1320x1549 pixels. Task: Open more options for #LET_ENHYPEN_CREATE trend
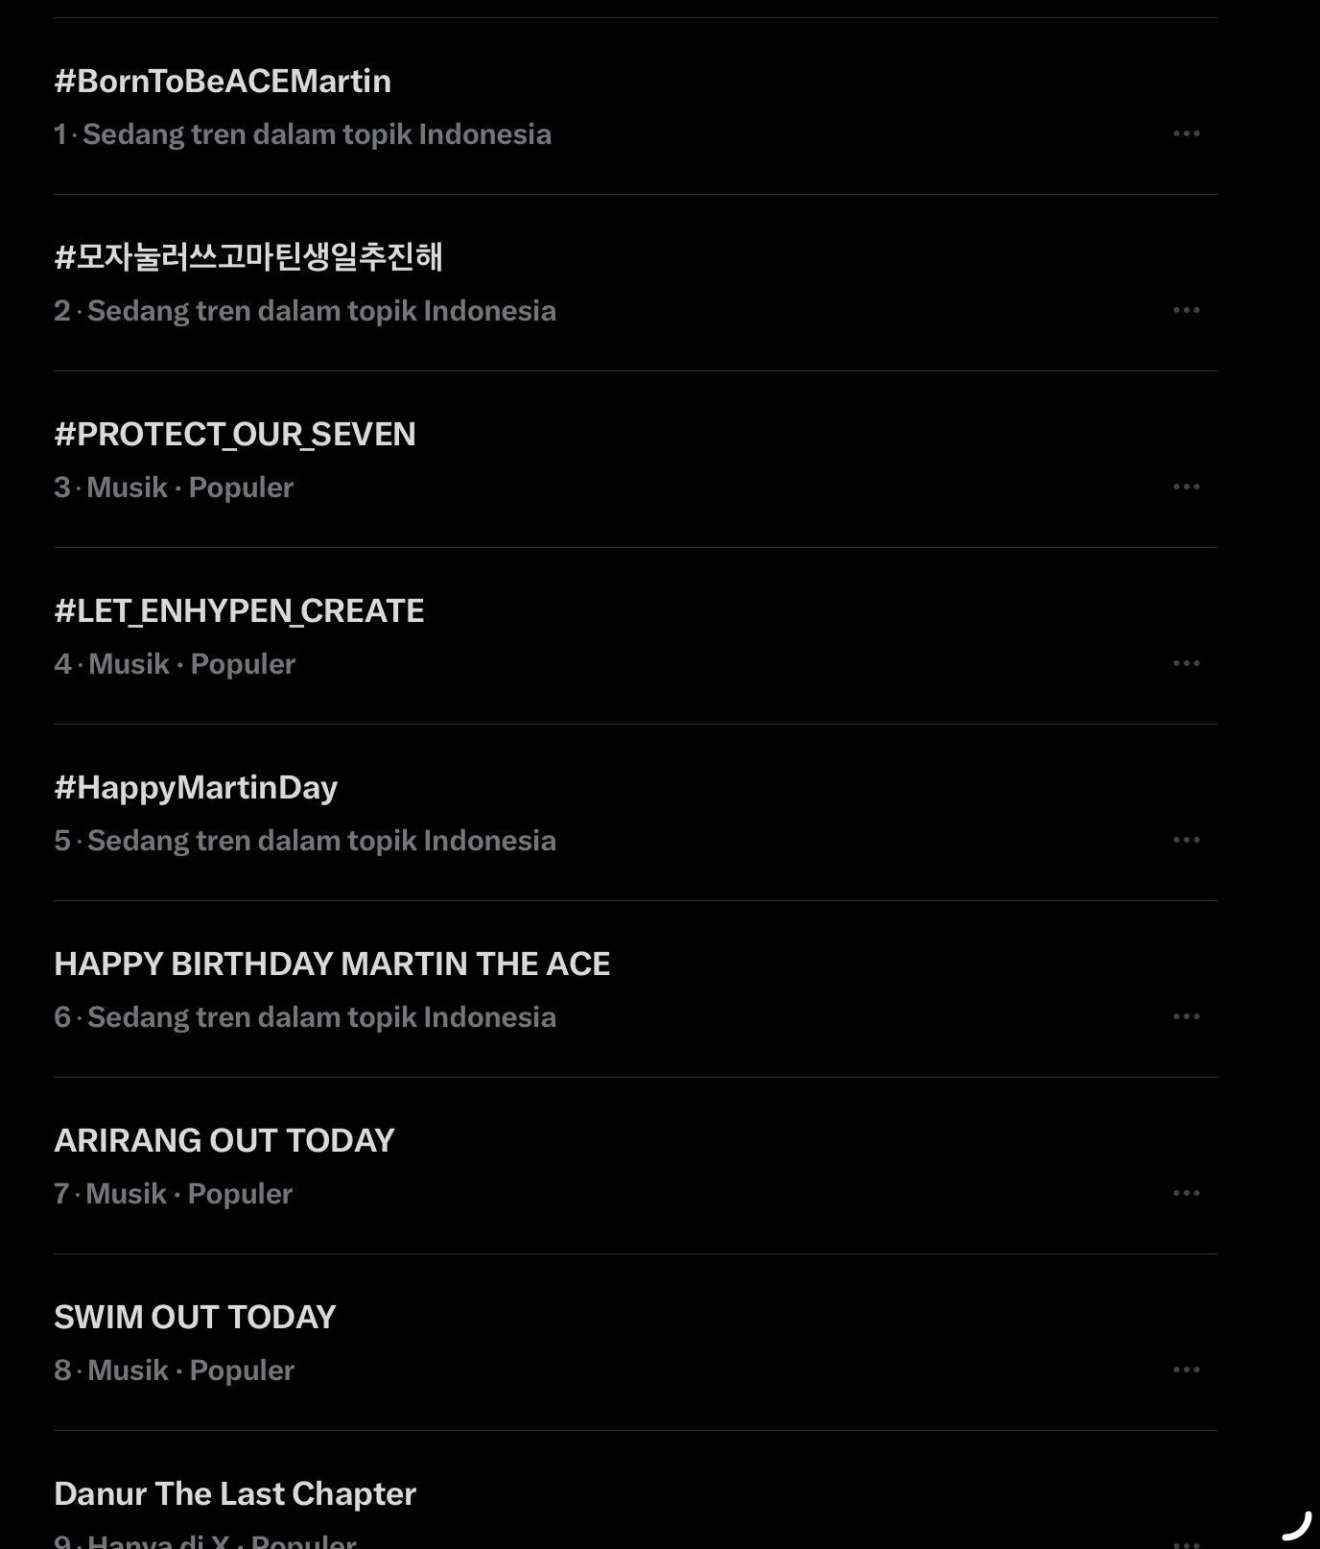(1186, 664)
